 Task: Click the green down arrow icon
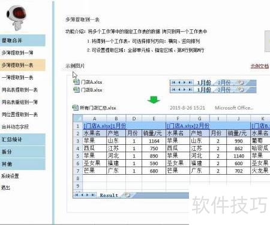click(x=154, y=99)
